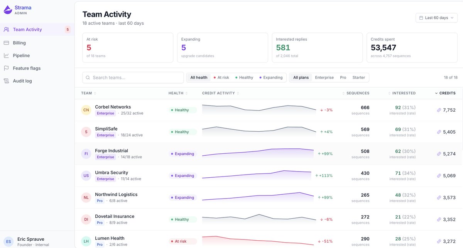Click the Team Activity badge showing 5
The height and width of the screenshot is (248, 463).
point(68,29)
